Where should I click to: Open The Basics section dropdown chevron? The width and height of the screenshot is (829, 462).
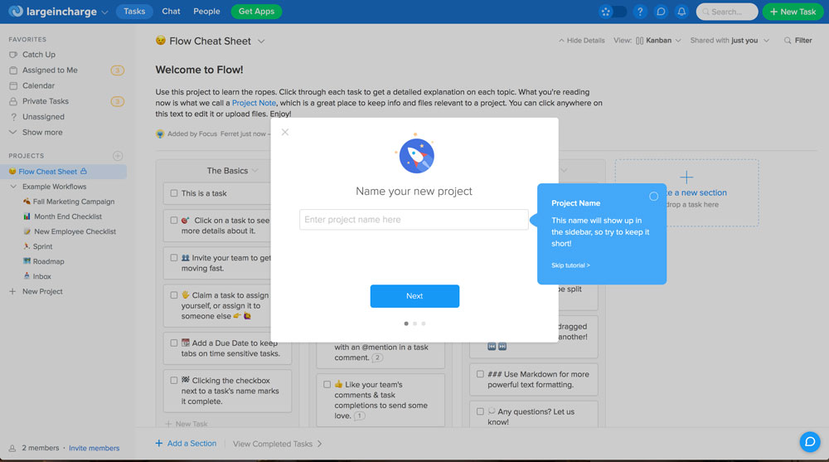click(255, 171)
